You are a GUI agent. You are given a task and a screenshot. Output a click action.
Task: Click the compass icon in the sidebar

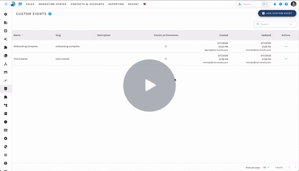[x=6, y=139]
